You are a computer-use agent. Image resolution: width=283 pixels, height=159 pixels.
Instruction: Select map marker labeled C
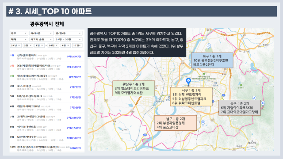[x=209, y=46]
